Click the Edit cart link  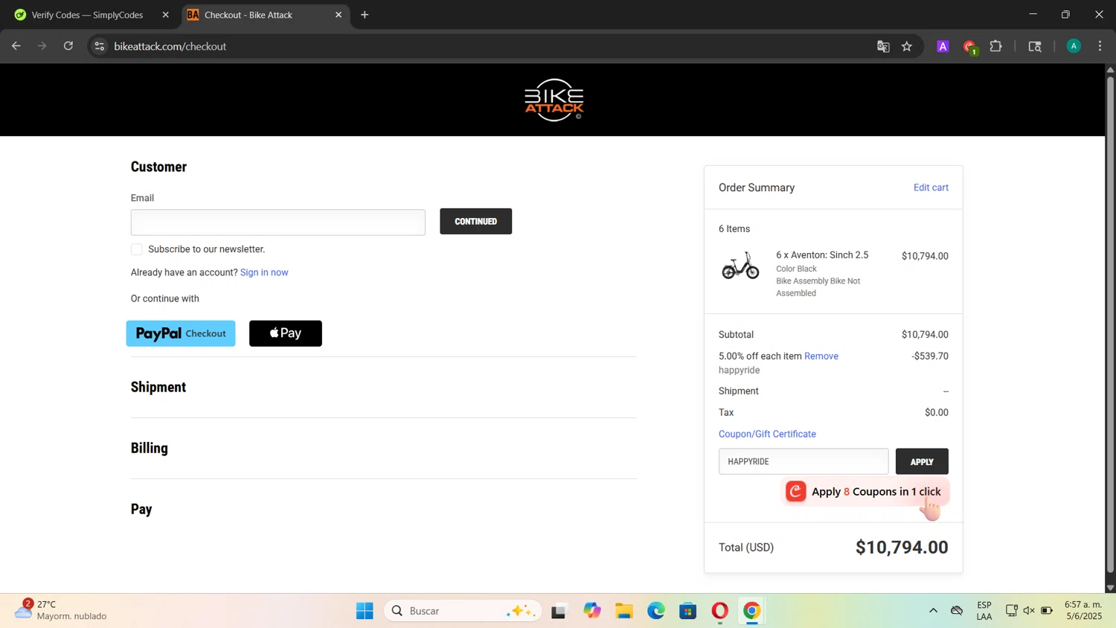point(931,188)
